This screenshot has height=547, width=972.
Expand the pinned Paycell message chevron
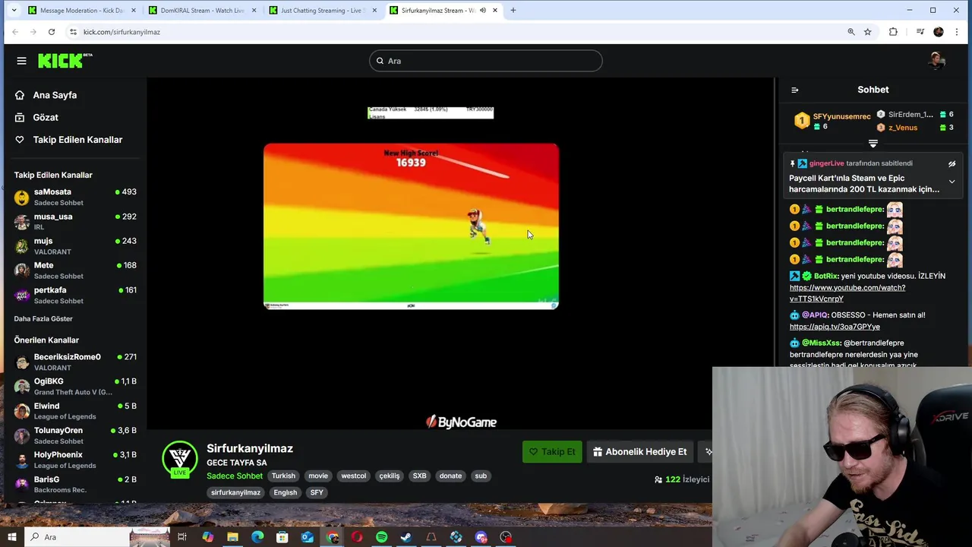pyautogui.click(x=951, y=182)
